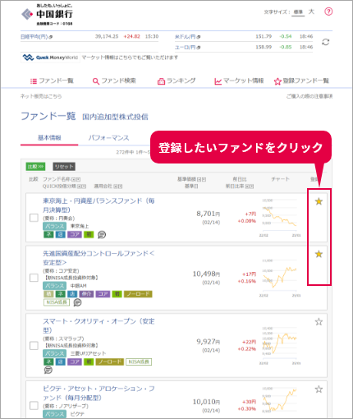This screenshot has width=353, height=419.
Task: Set text size to 標準
Action: (x=298, y=12)
